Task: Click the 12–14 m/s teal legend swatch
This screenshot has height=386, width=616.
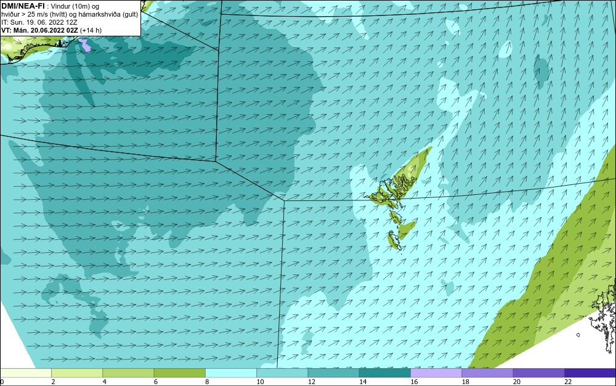Action: click(333, 373)
